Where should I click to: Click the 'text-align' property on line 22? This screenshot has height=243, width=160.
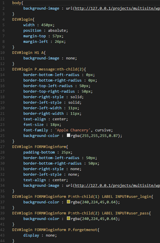[x=35, y=119]
